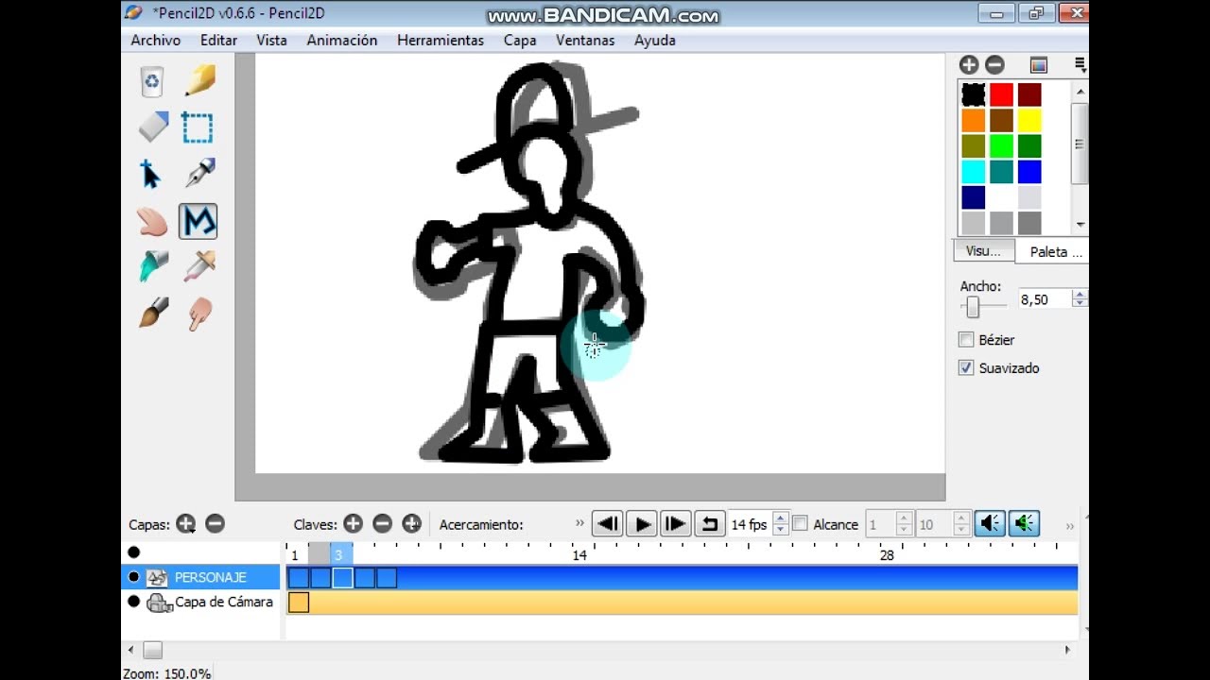Open the Capa menu
The image size is (1210, 680).
pyautogui.click(x=520, y=40)
